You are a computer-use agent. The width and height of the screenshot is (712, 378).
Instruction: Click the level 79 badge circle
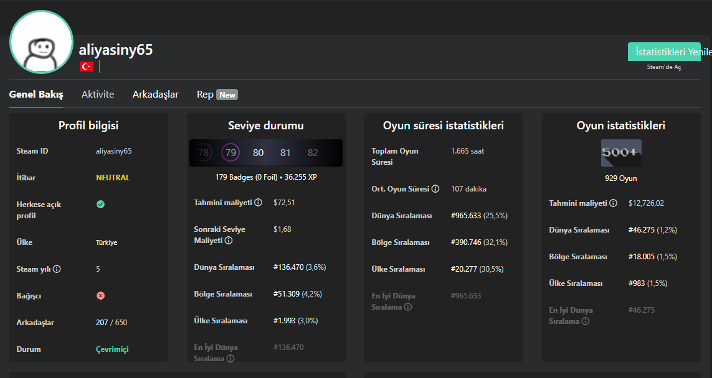click(x=230, y=153)
